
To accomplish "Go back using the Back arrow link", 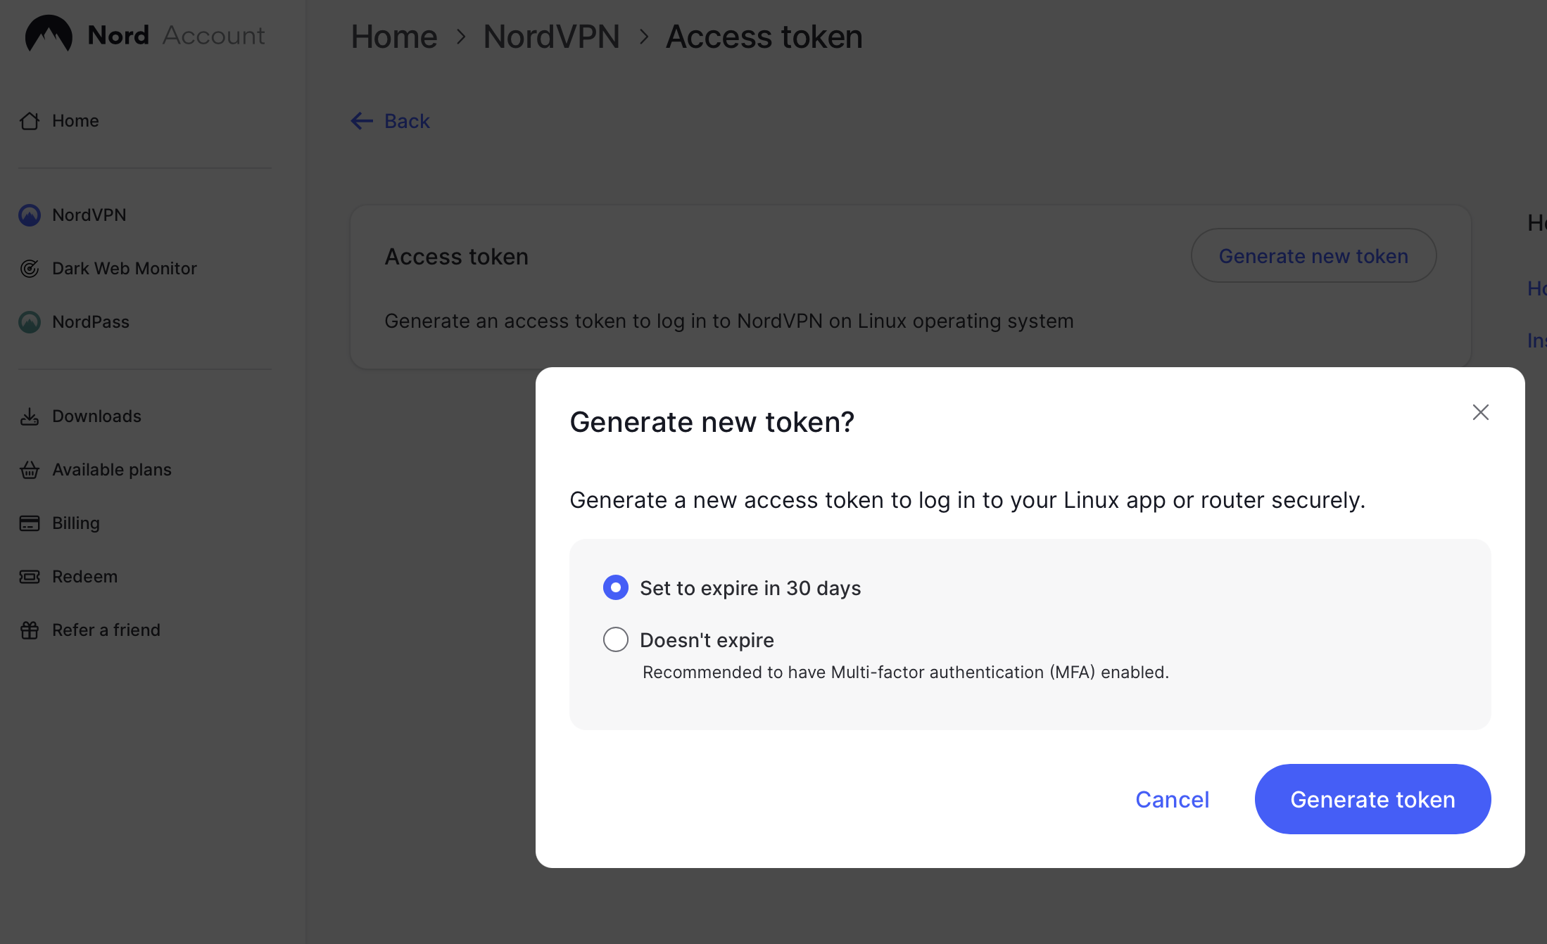I will coord(391,121).
